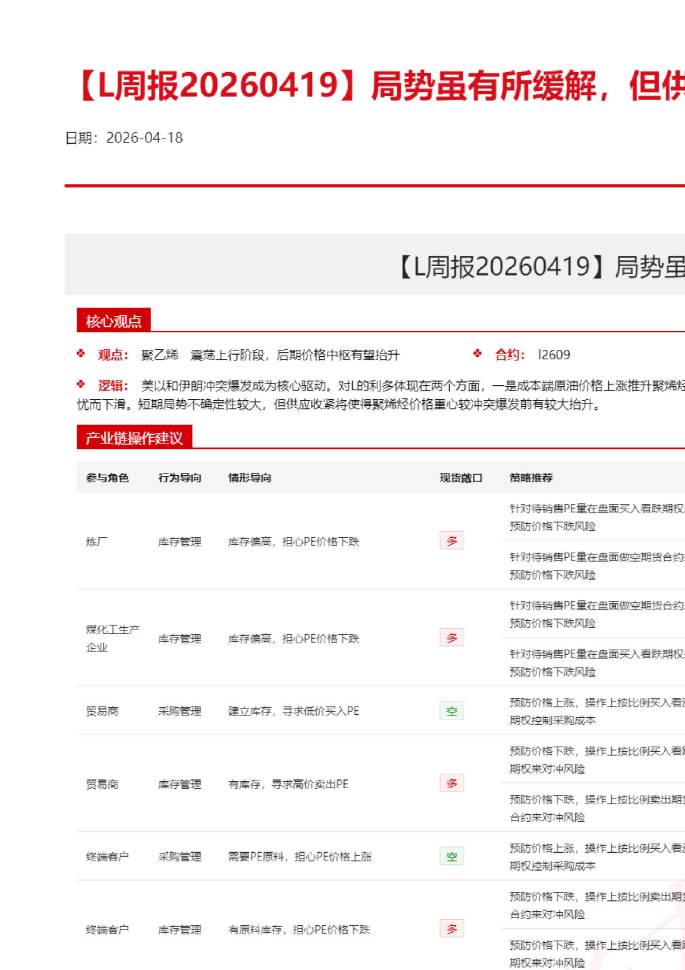Image resolution: width=685 pixels, height=970 pixels.
Task: Click the 多 badge in the 炼厂 row
Action: (451, 540)
